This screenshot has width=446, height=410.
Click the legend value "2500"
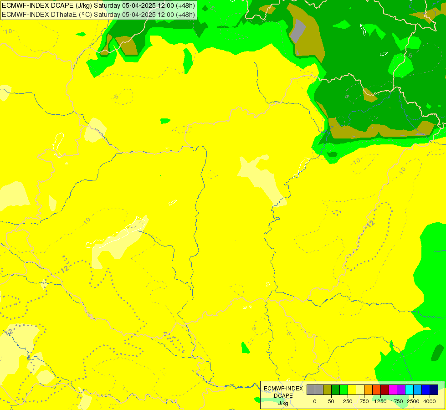413,401
